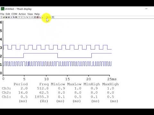Select the Ch2: row label
Viewport: 154px width, 115px height.
pos(6,93)
